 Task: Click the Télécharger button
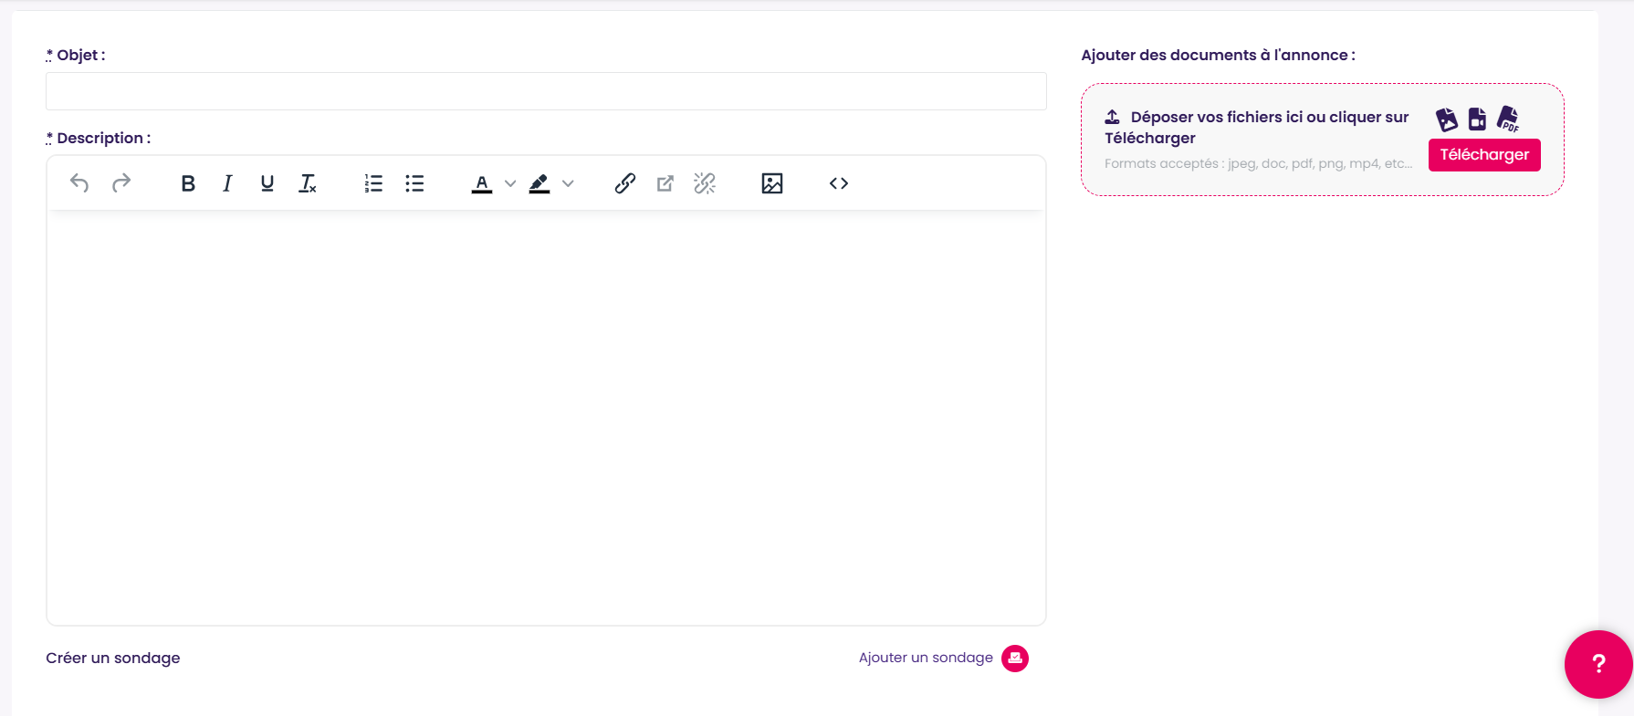click(1484, 155)
